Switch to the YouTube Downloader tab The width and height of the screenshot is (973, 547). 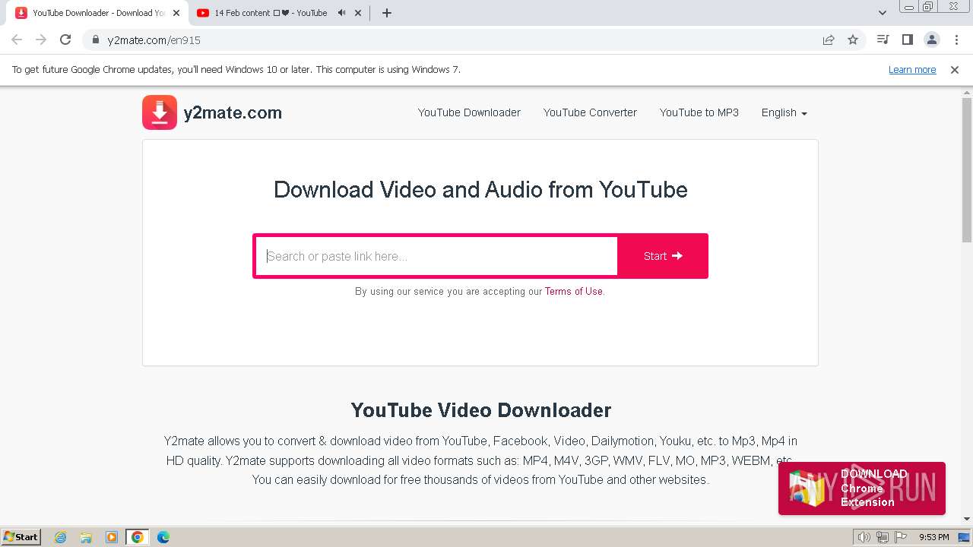(99, 13)
